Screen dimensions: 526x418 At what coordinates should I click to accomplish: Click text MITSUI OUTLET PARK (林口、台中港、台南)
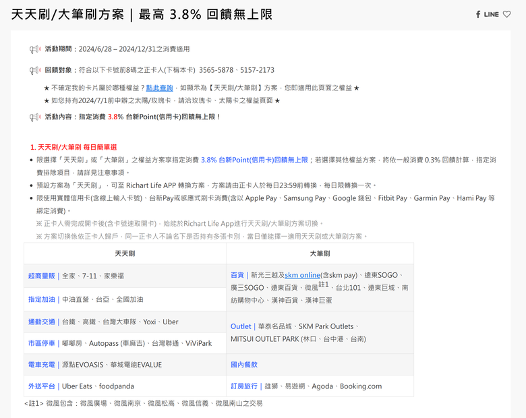298,339
